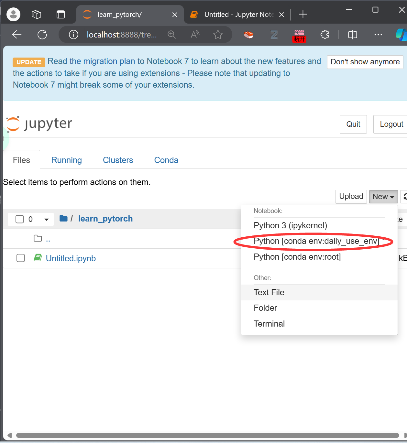Click the folder icon in the breadcrumb

[x=63, y=219]
